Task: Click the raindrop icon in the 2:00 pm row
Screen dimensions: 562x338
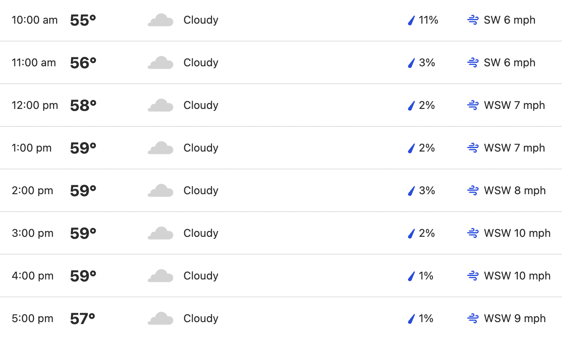Action: [411, 191]
